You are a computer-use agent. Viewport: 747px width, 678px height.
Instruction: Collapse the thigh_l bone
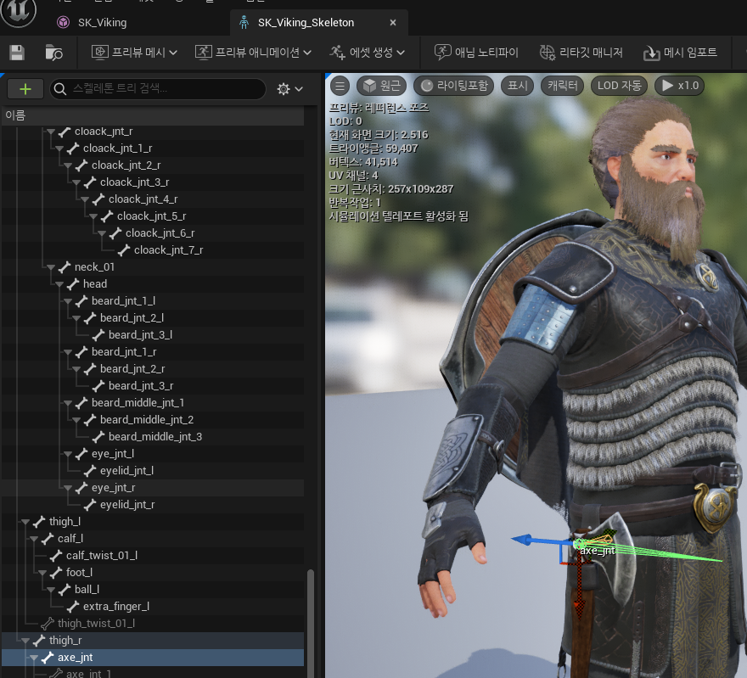click(x=25, y=522)
